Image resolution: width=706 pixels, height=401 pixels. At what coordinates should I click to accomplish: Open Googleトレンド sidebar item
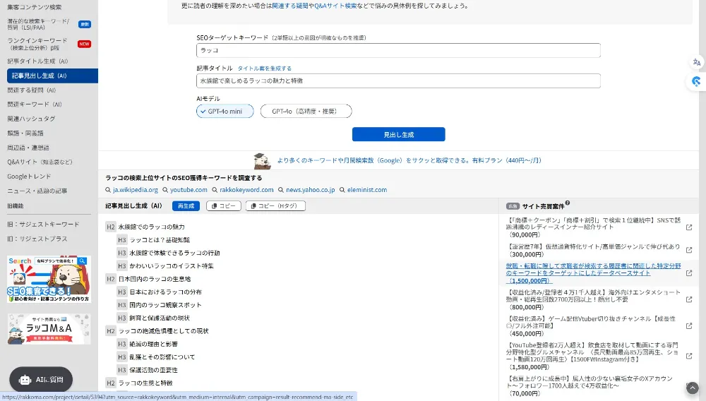(x=29, y=176)
